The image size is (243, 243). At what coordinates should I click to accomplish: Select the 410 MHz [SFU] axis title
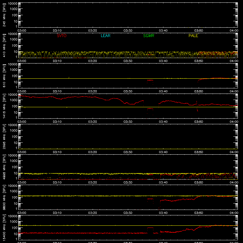pos(4,46)
